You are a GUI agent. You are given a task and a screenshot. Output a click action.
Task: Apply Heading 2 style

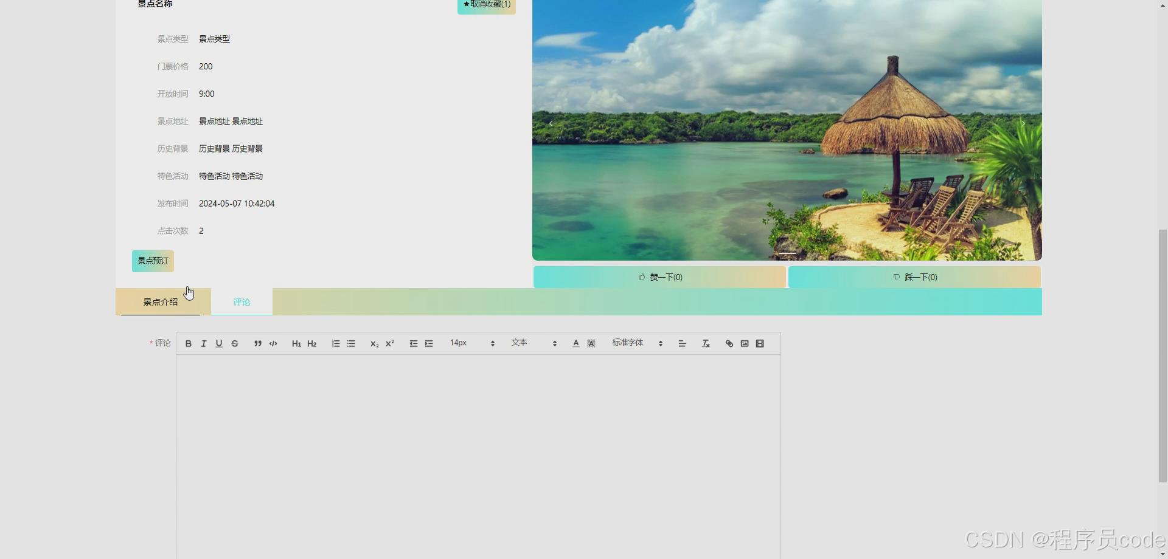click(x=312, y=344)
